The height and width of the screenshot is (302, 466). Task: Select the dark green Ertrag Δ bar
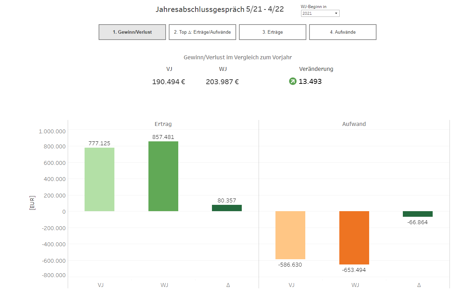[x=227, y=208]
